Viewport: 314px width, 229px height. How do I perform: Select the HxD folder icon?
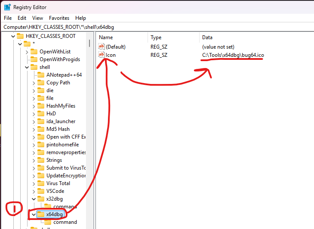(41, 114)
